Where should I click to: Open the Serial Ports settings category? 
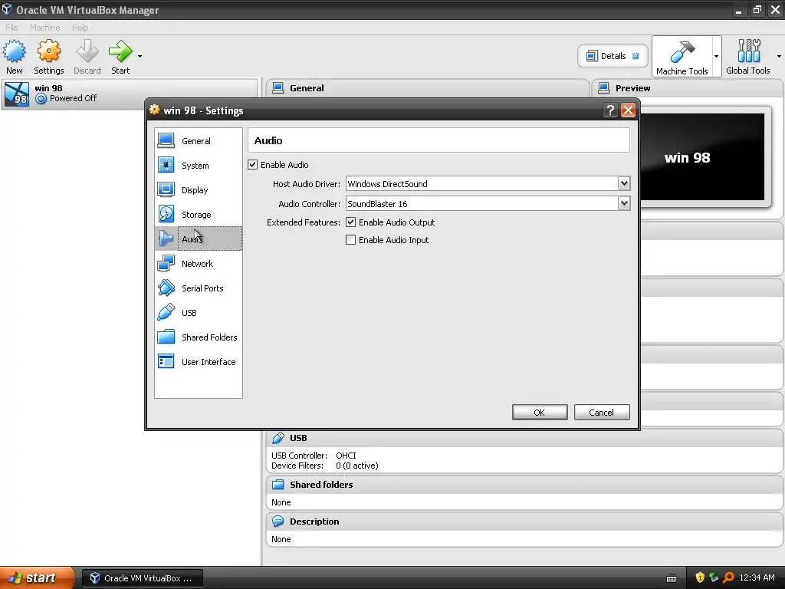point(199,288)
